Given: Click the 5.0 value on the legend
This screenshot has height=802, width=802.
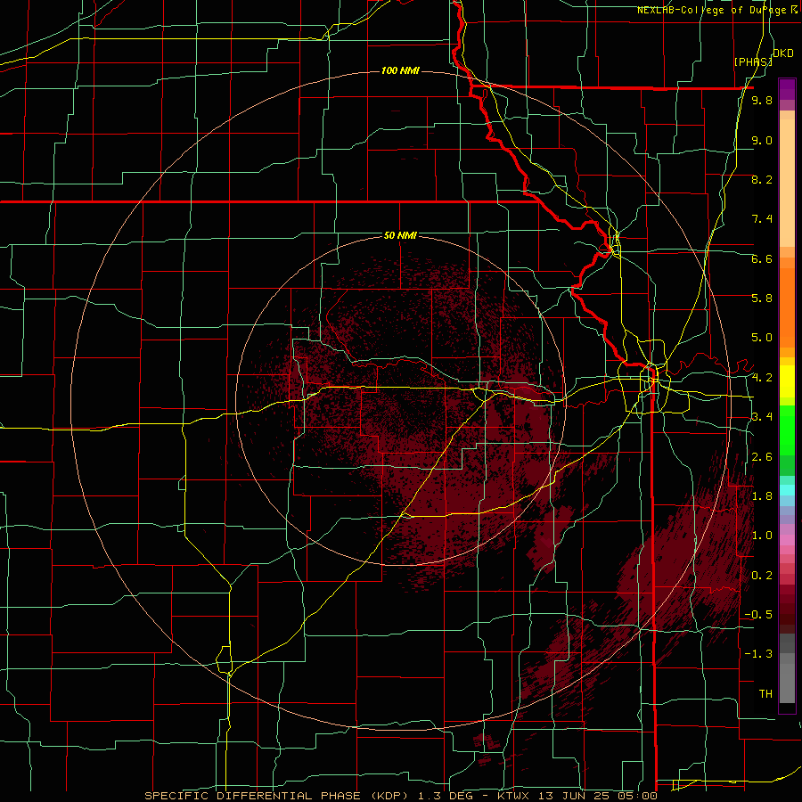Looking at the screenshot, I should 762,338.
